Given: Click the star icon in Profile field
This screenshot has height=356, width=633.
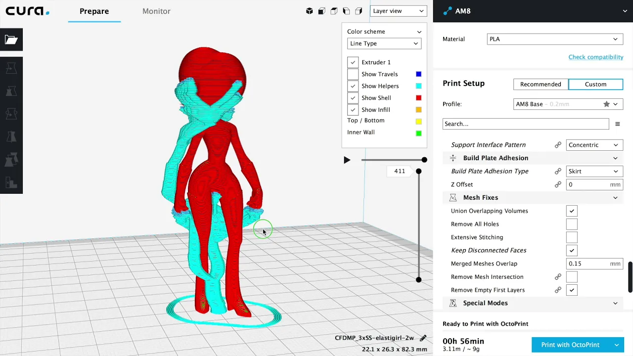Looking at the screenshot, I should click(x=606, y=104).
